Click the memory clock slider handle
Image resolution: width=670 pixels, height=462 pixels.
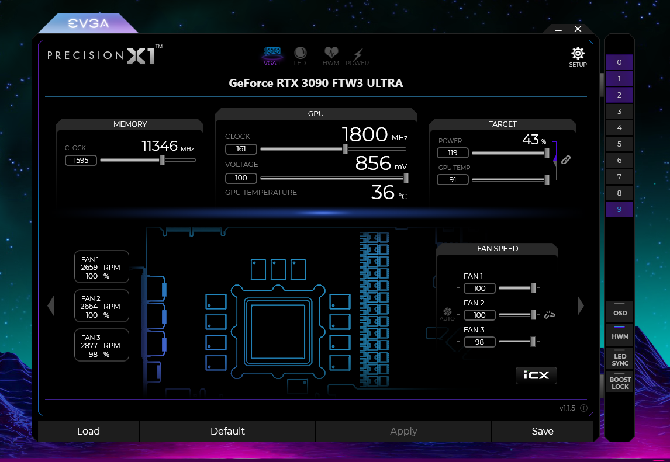tap(162, 160)
